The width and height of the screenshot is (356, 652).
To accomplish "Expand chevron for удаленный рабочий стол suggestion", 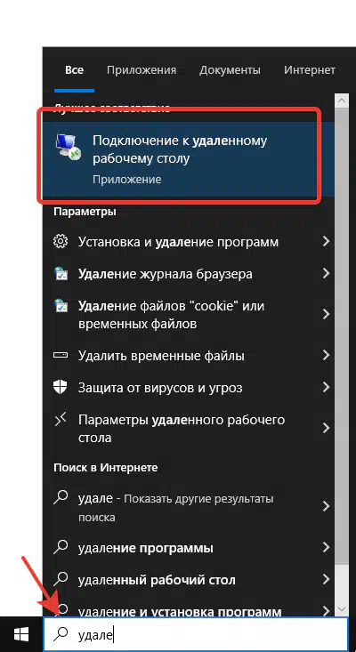I will pyautogui.click(x=326, y=579).
